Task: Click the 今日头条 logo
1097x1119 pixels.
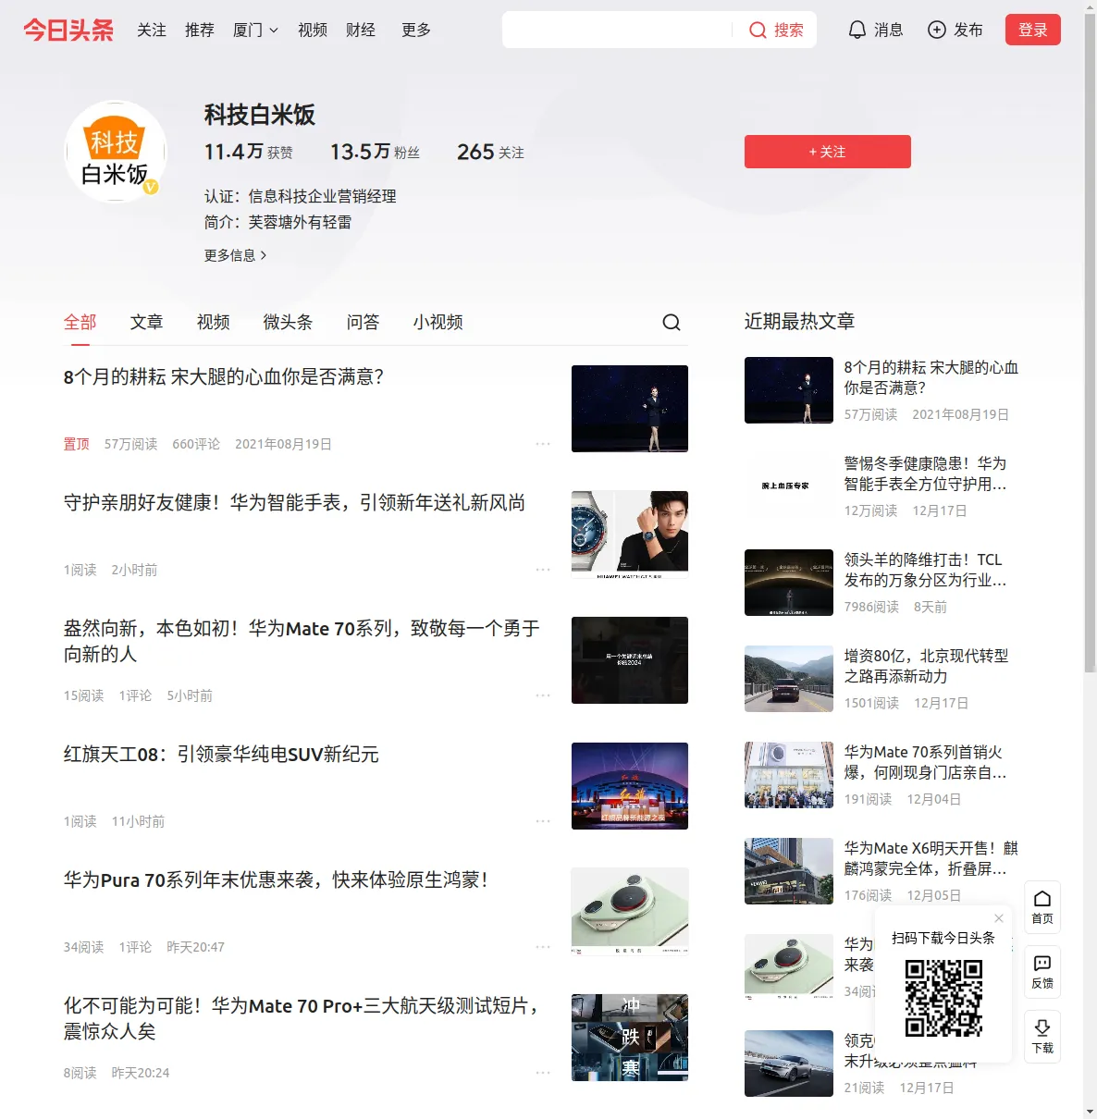Action: point(68,30)
